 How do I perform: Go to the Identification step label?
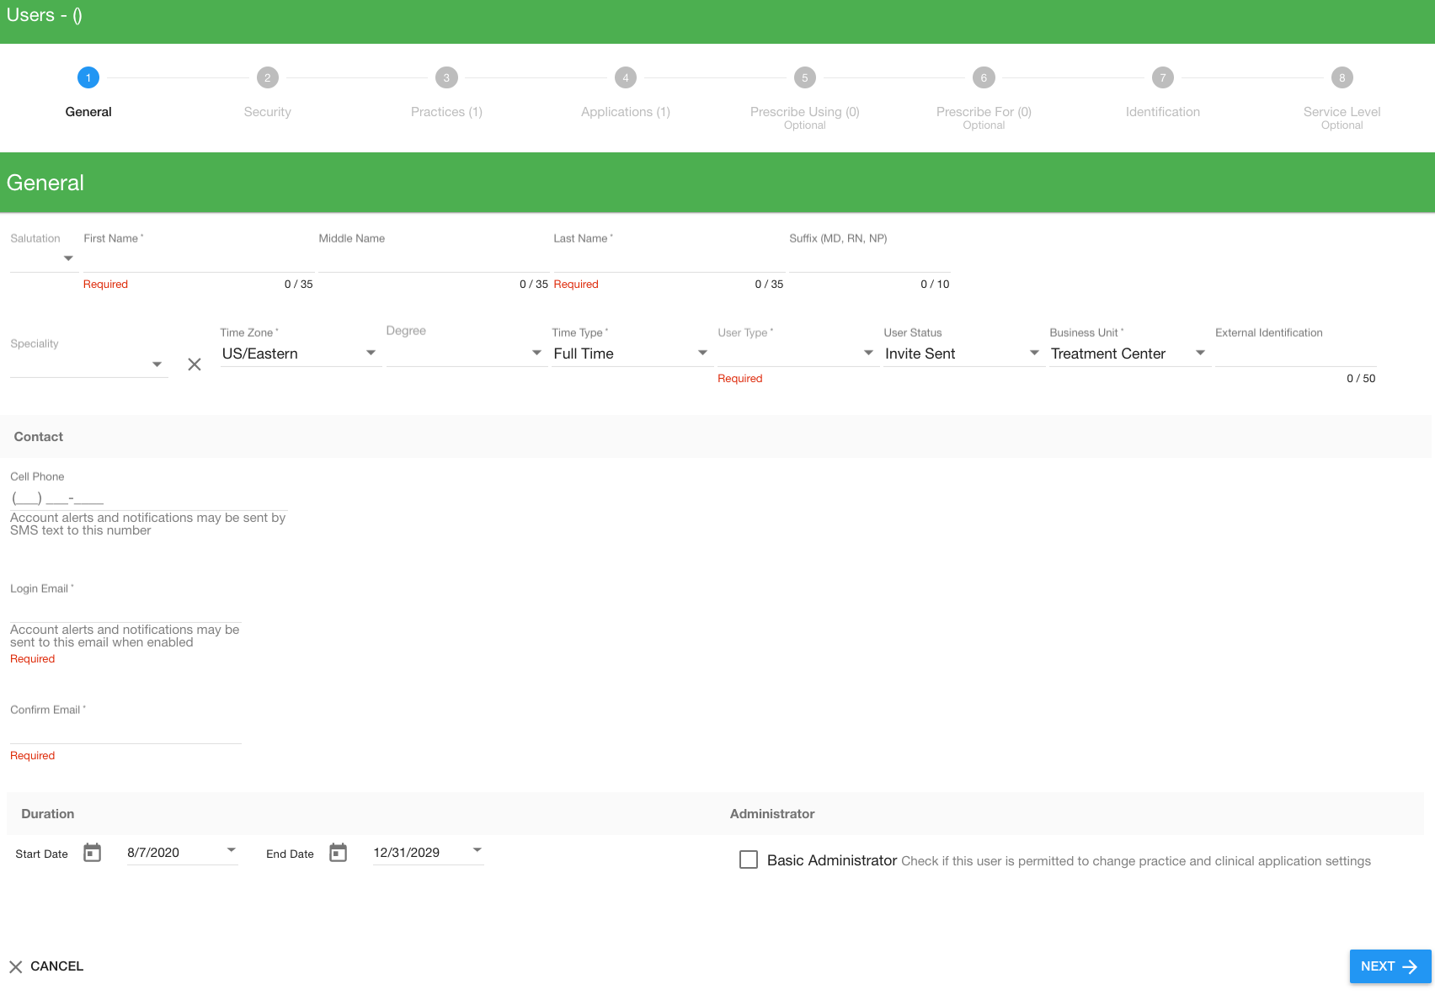[1163, 112]
